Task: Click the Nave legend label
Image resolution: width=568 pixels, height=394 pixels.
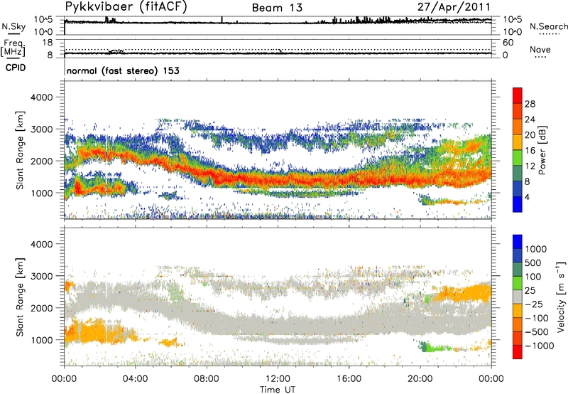Action: pyautogui.click(x=540, y=49)
